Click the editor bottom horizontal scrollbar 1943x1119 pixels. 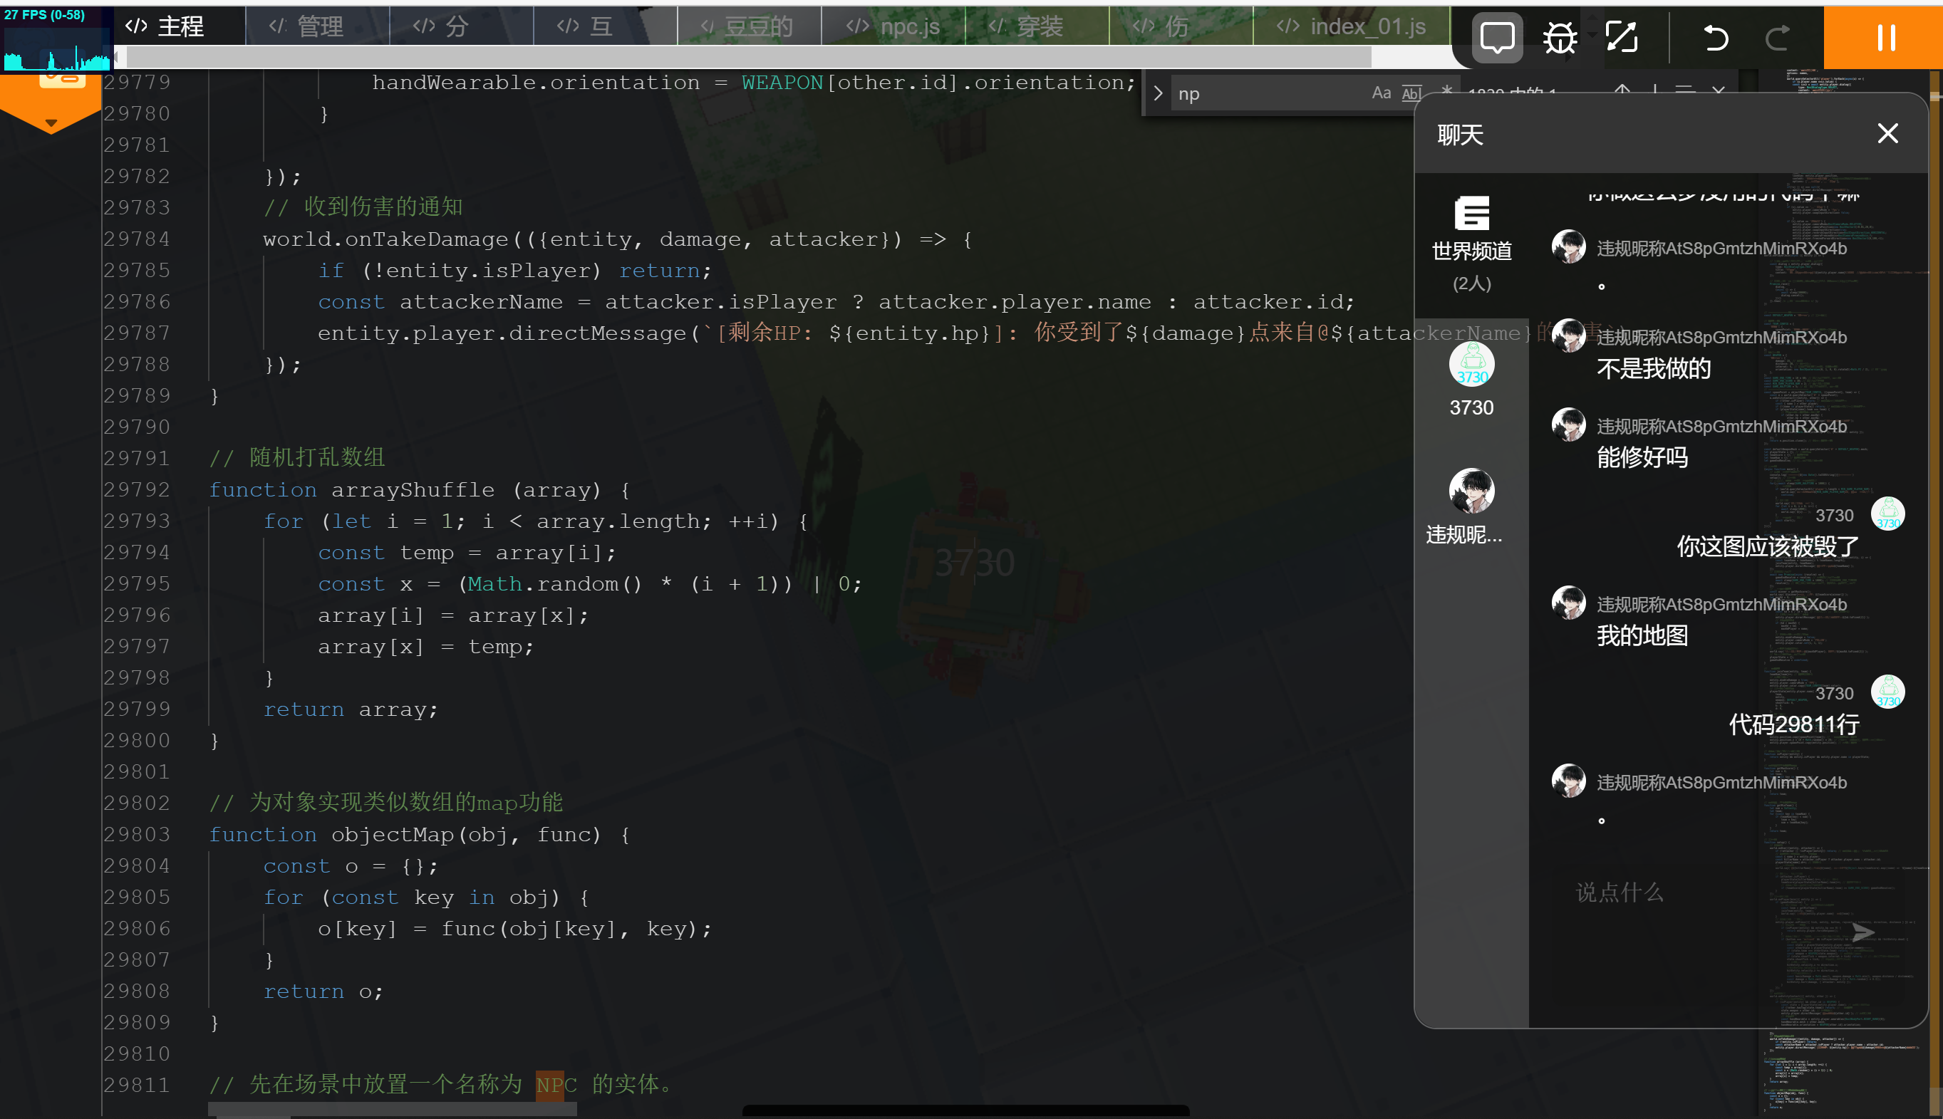(392, 1109)
